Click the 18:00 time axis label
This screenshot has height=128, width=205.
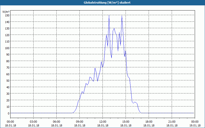pyautogui.click(x=149, y=122)
